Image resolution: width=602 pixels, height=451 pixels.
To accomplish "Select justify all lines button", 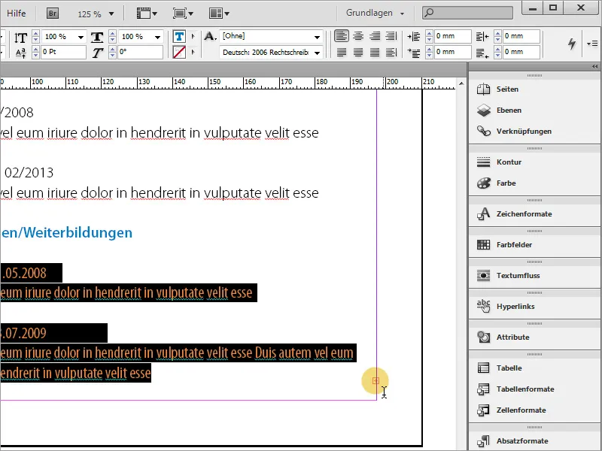I will 375,52.
